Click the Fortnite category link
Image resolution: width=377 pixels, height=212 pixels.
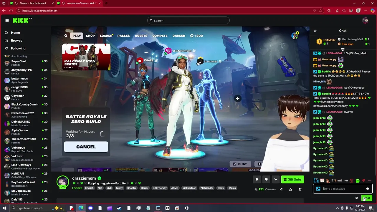pos(77,188)
